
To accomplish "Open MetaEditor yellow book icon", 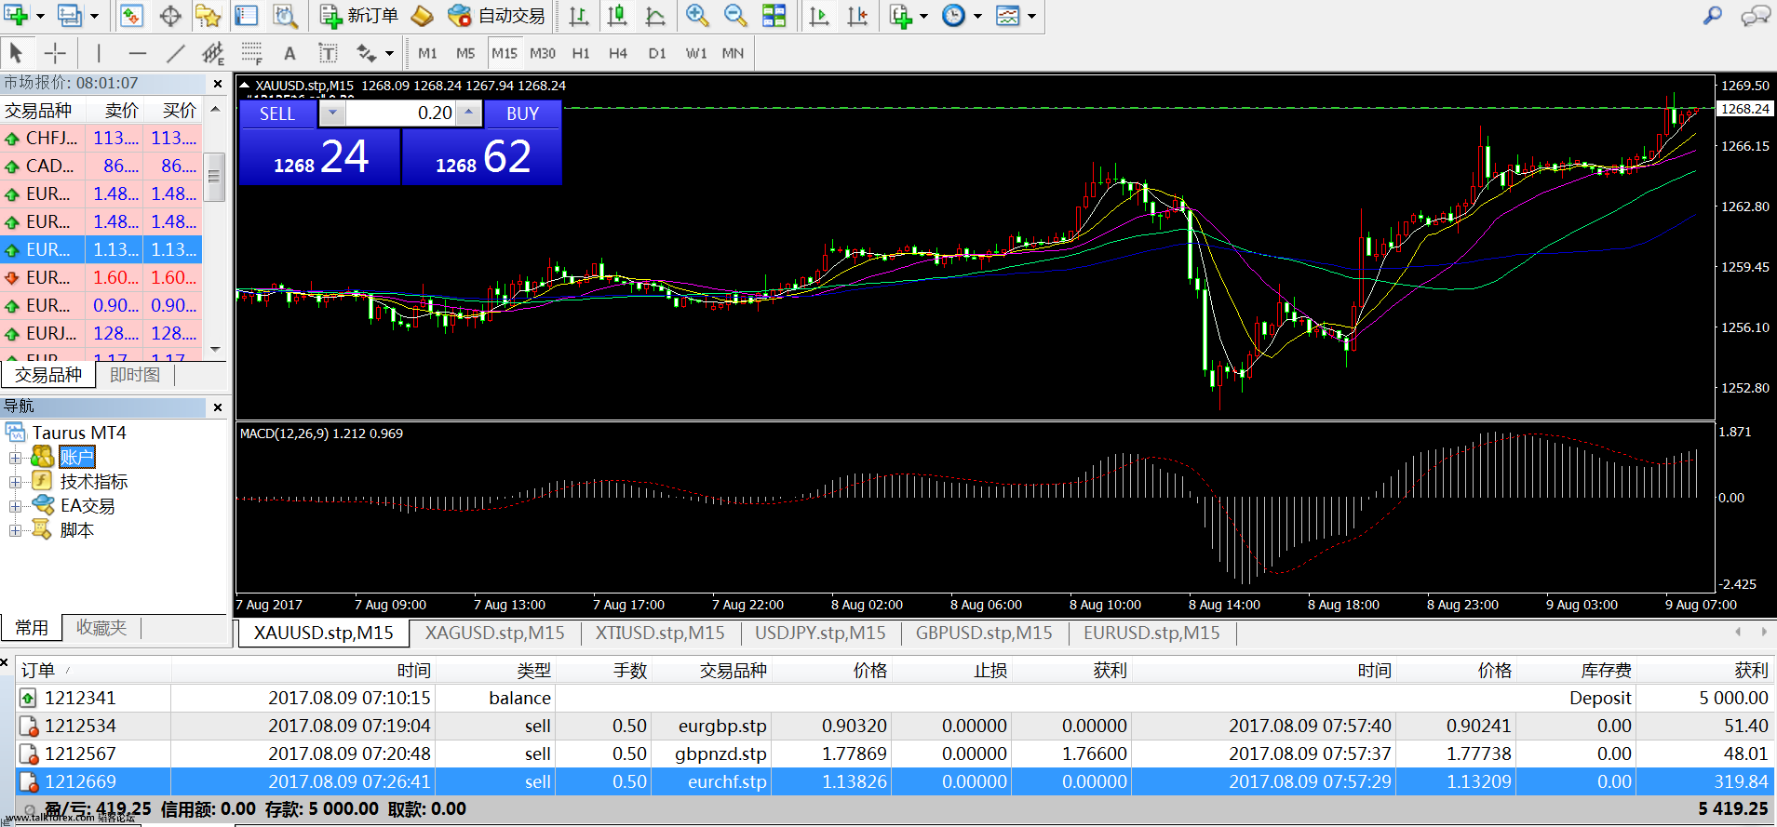I will pos(423,15).
